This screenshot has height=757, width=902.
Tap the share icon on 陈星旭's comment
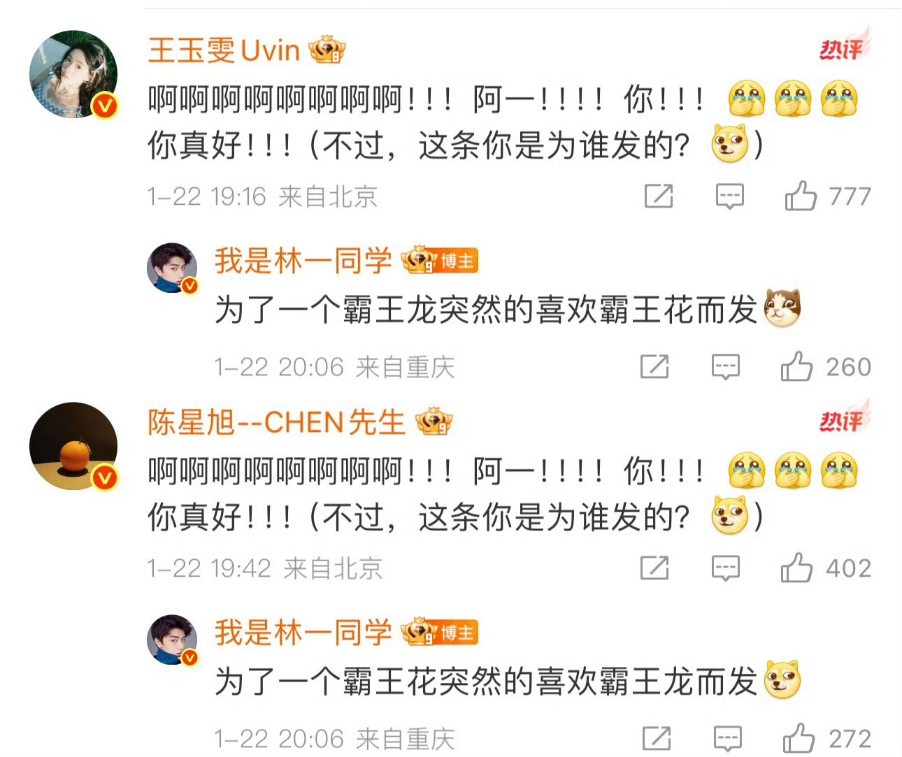tap(654, 568)
